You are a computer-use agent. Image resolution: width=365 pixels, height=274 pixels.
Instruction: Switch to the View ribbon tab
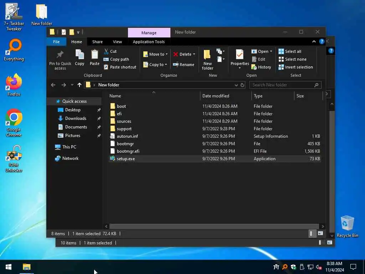(x=117, y=42)
